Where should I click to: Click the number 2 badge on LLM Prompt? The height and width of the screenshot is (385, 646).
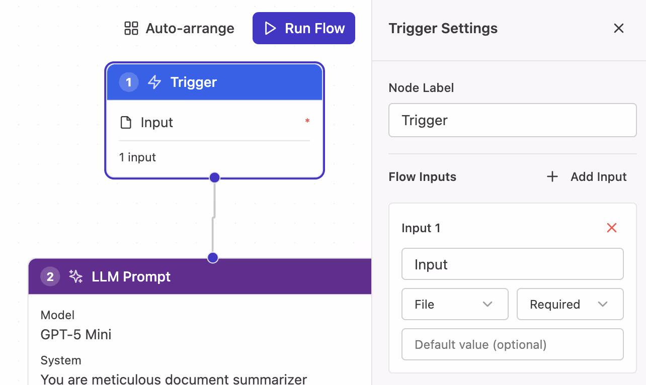(x=50, y=276)
